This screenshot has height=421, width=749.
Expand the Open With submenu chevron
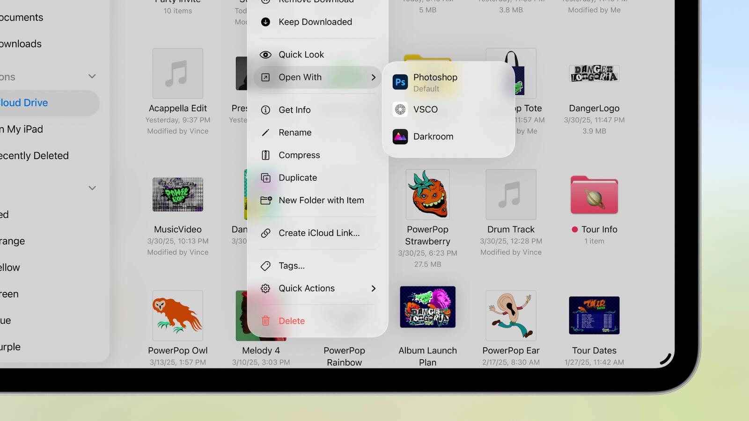tap(373, 77)
